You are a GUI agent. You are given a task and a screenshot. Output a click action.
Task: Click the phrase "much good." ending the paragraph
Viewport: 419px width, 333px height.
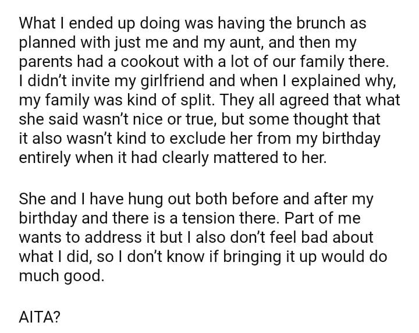(62, 276)
